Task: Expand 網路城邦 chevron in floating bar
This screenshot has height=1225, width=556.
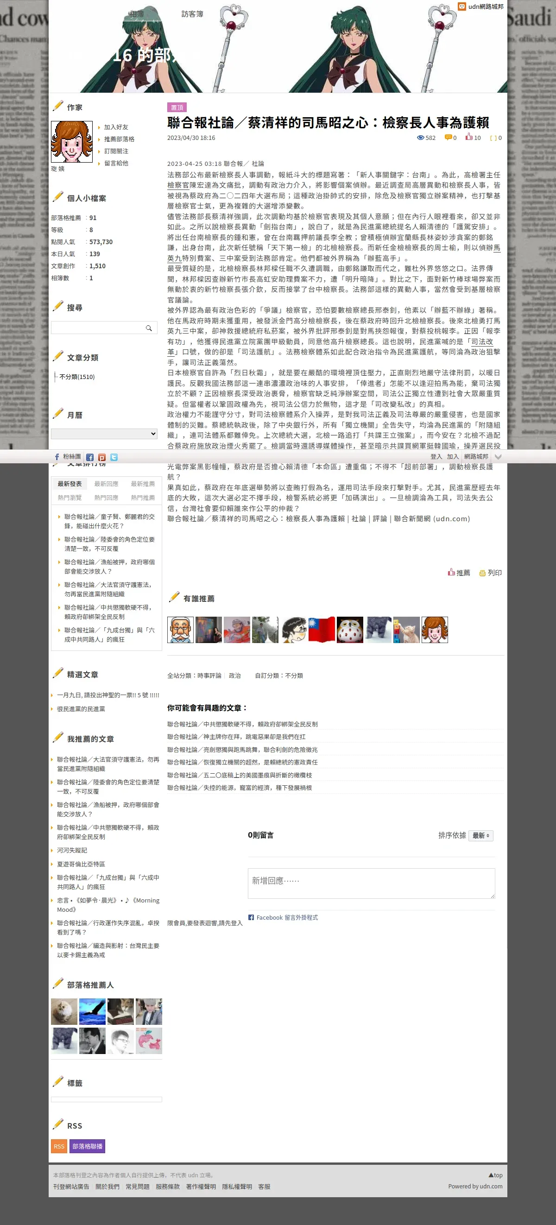Action: [498, 456]
